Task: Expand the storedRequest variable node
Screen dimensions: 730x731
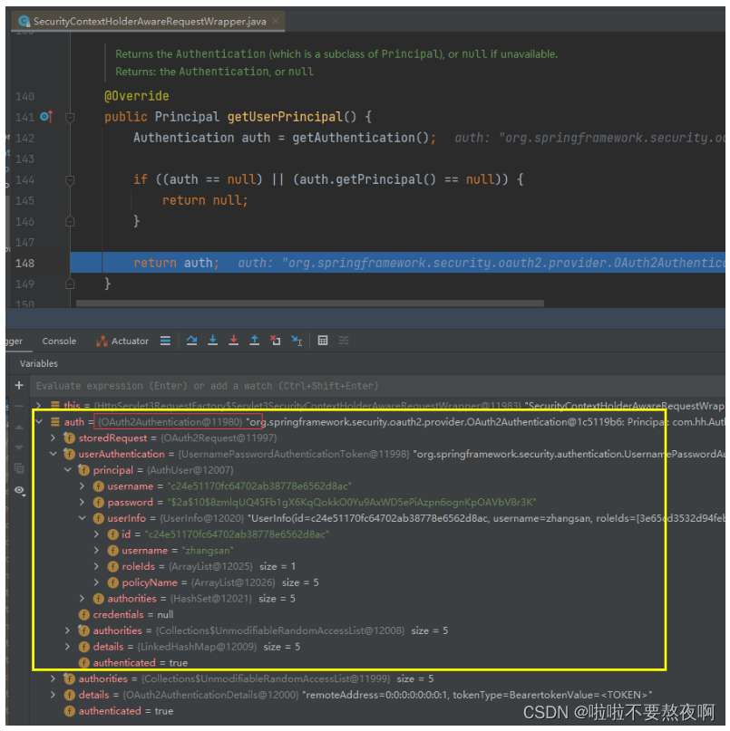Action: [x=54, y=438]
